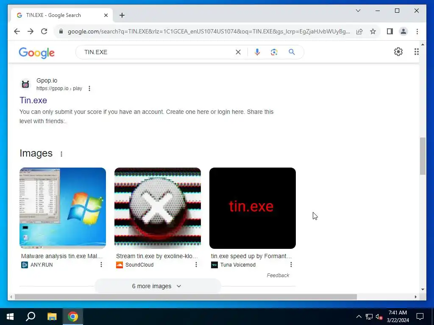Click the scroll up arrow
The image size is (434, 325).
423,44
